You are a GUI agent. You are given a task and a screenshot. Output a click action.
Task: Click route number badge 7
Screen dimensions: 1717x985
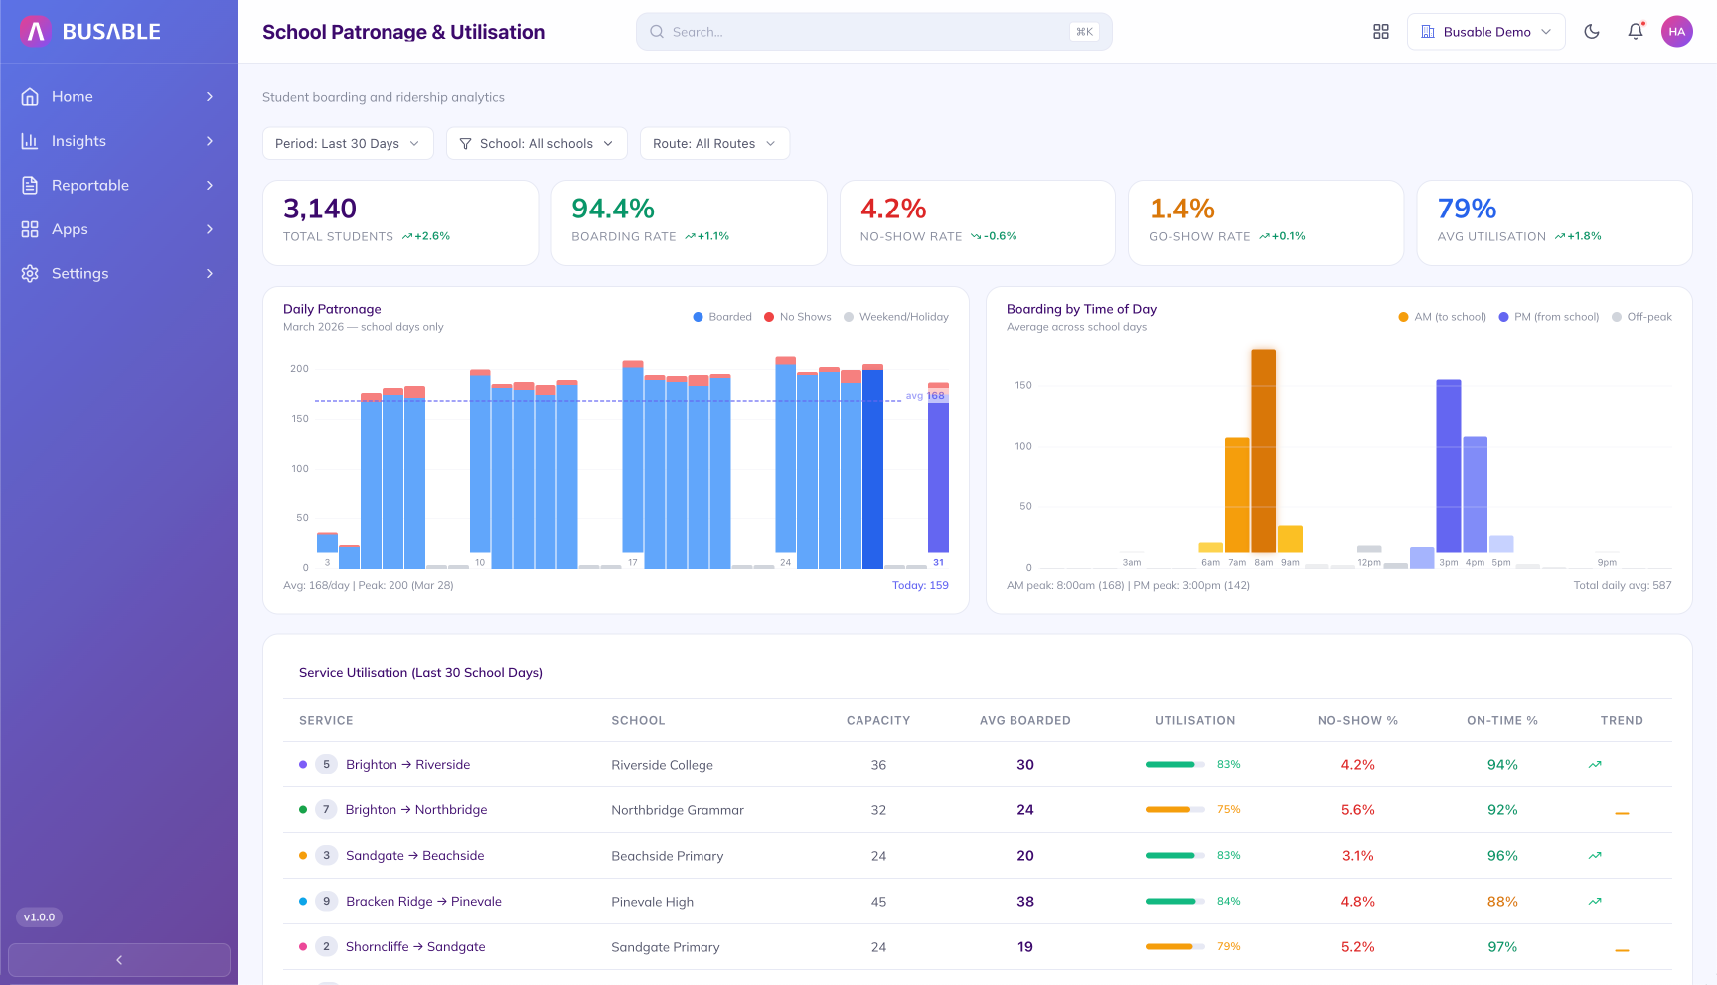tap(326, 810)
